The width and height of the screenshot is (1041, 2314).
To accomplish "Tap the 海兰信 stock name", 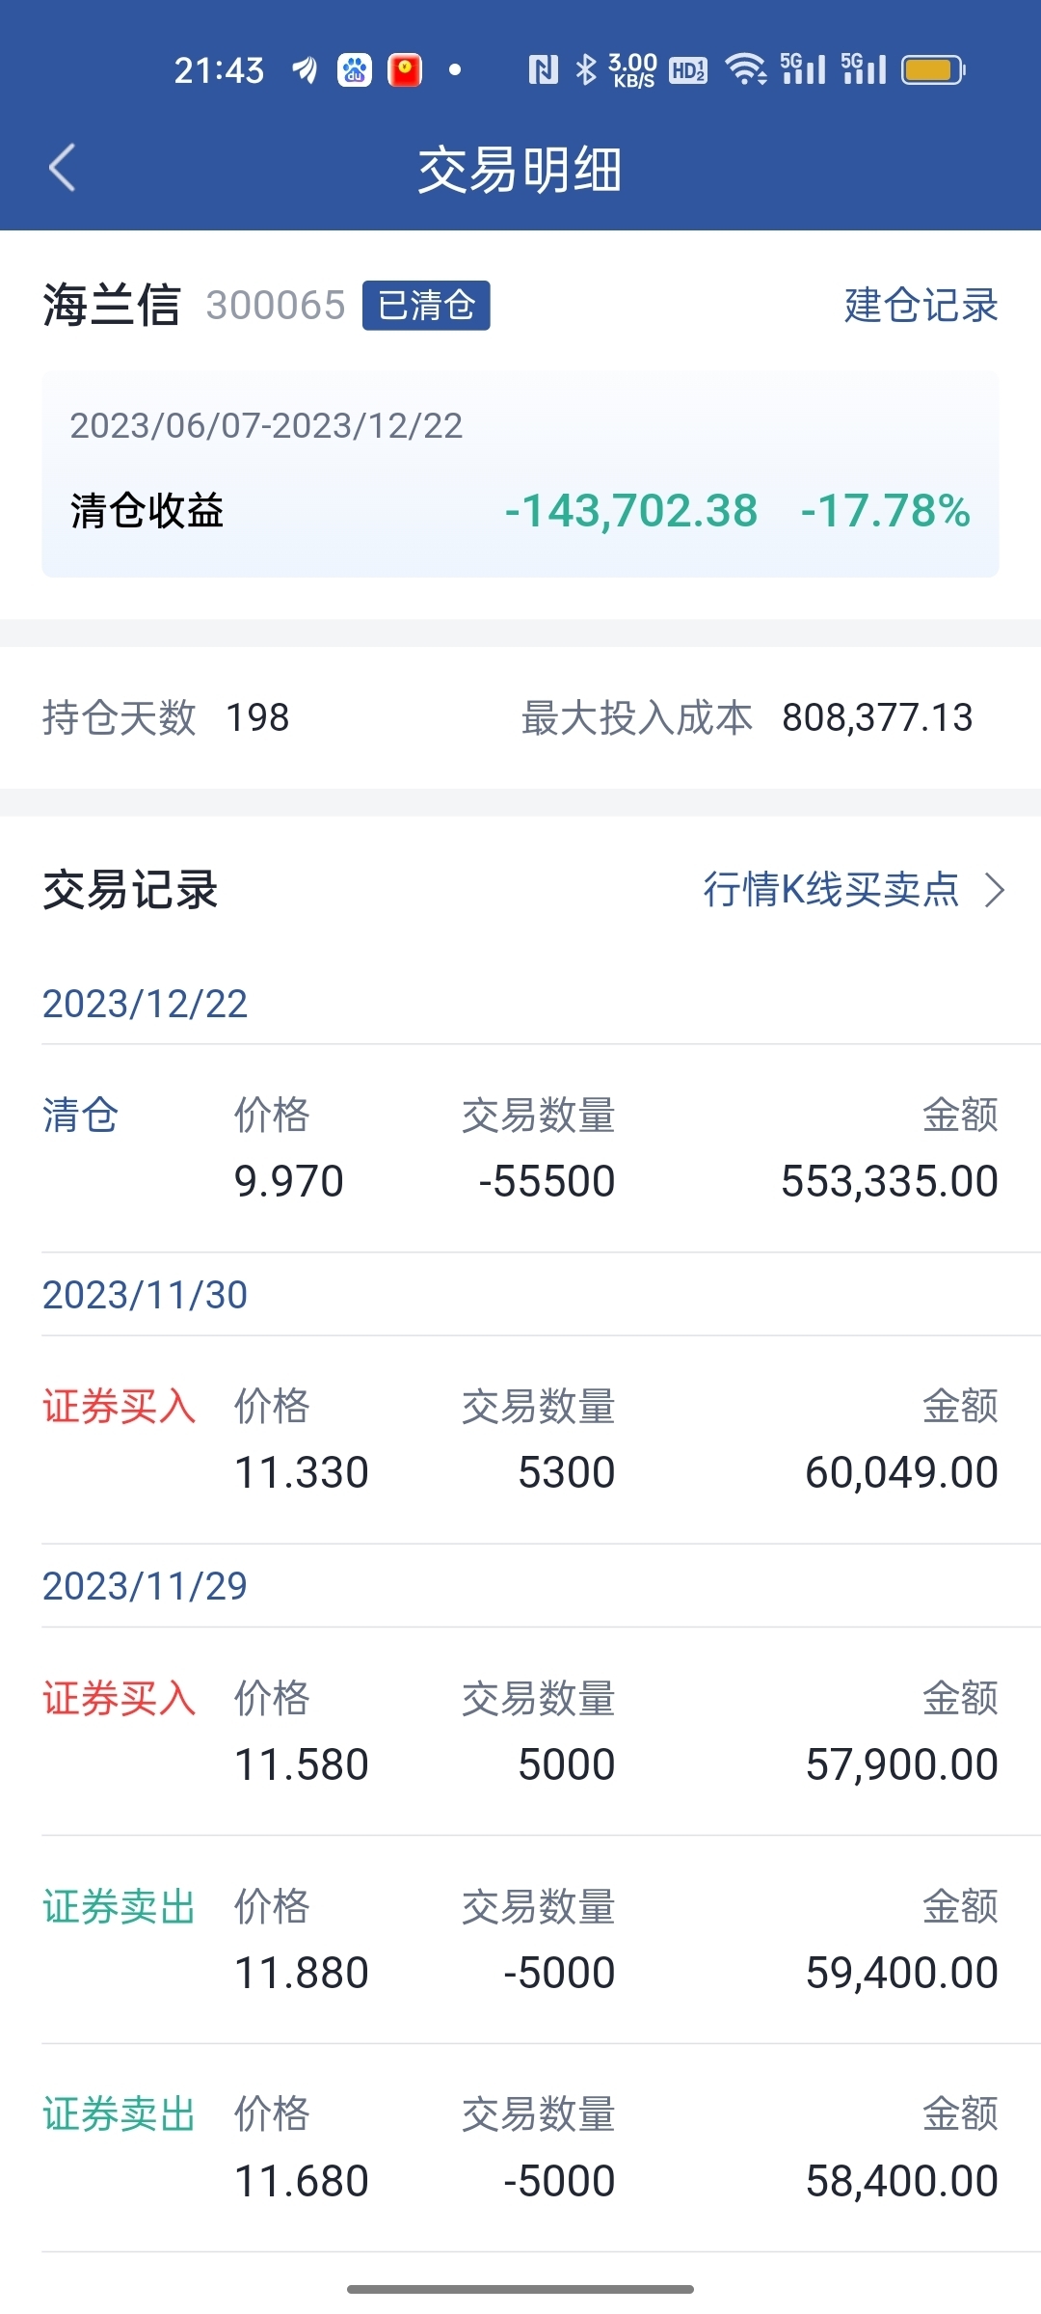I will (x=112, y=306).
